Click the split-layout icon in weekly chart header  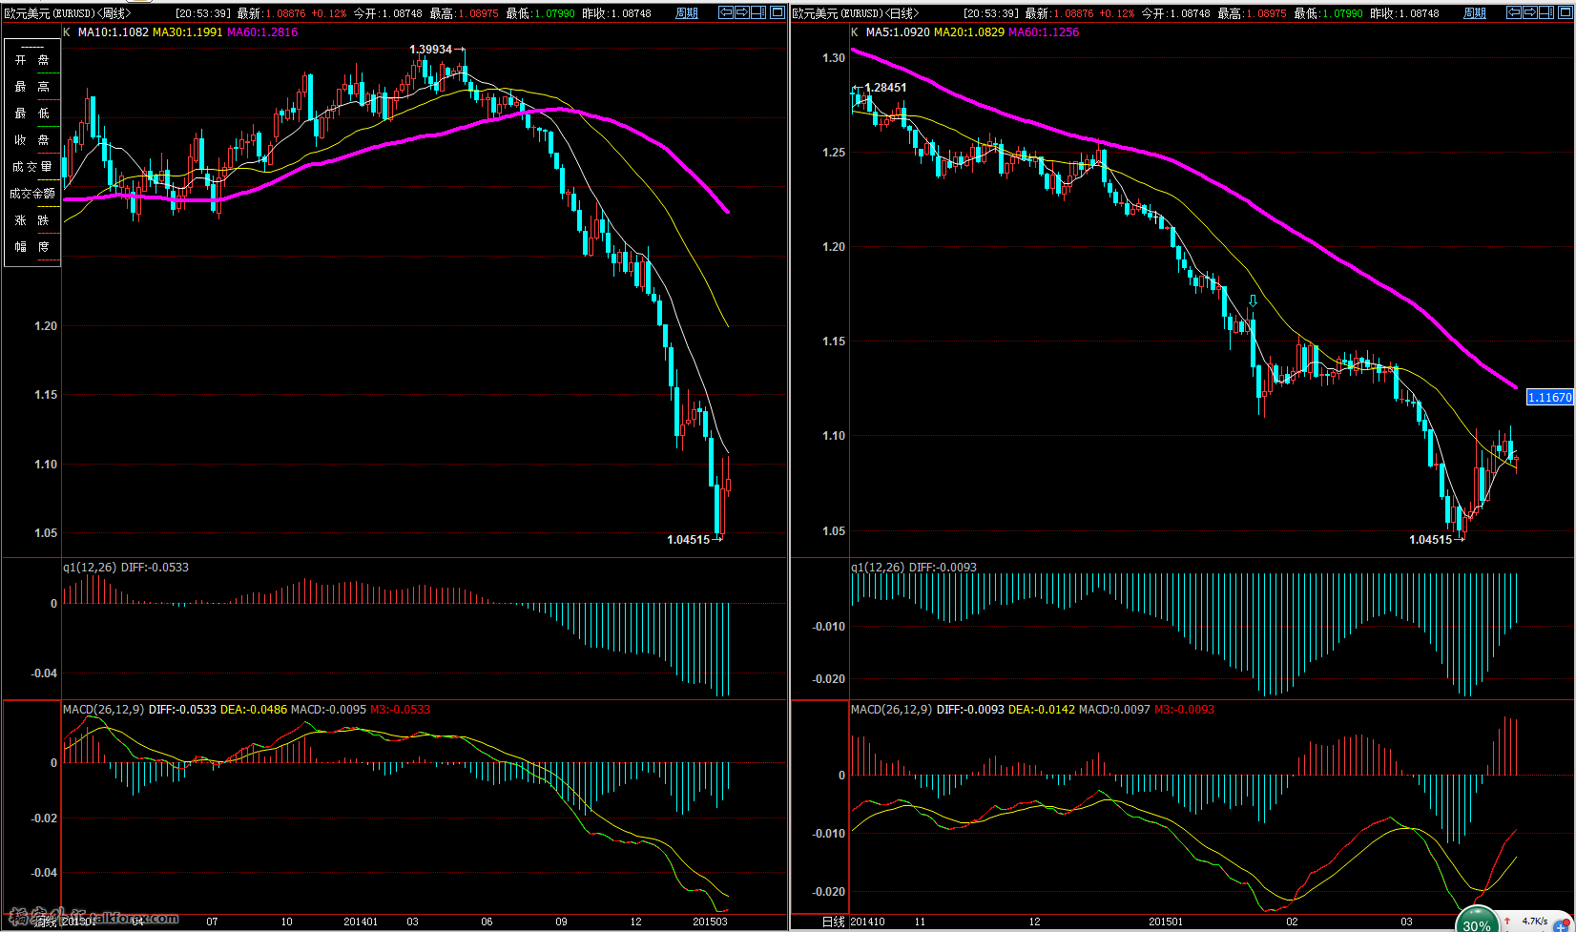point(758,12)
